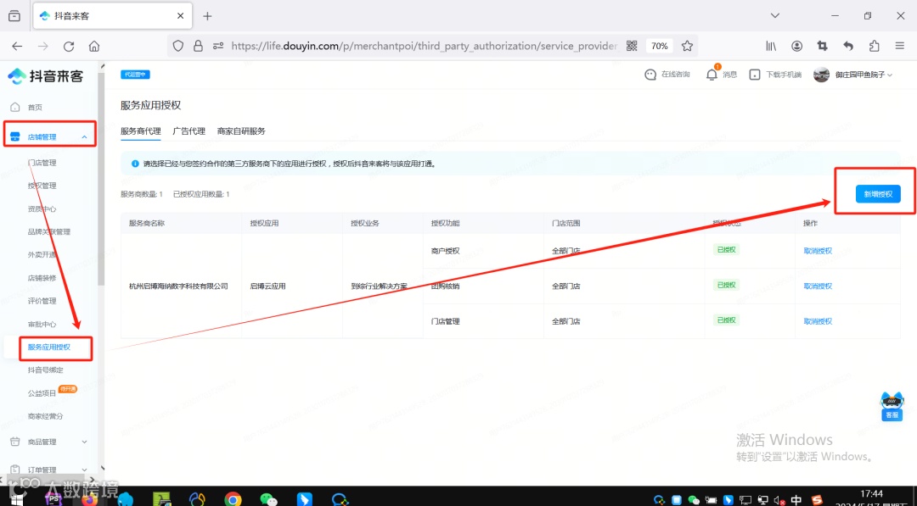Open 店铺装修 in the sidebar
This screenshot has height=506, width=917.
tap(42, 278)
